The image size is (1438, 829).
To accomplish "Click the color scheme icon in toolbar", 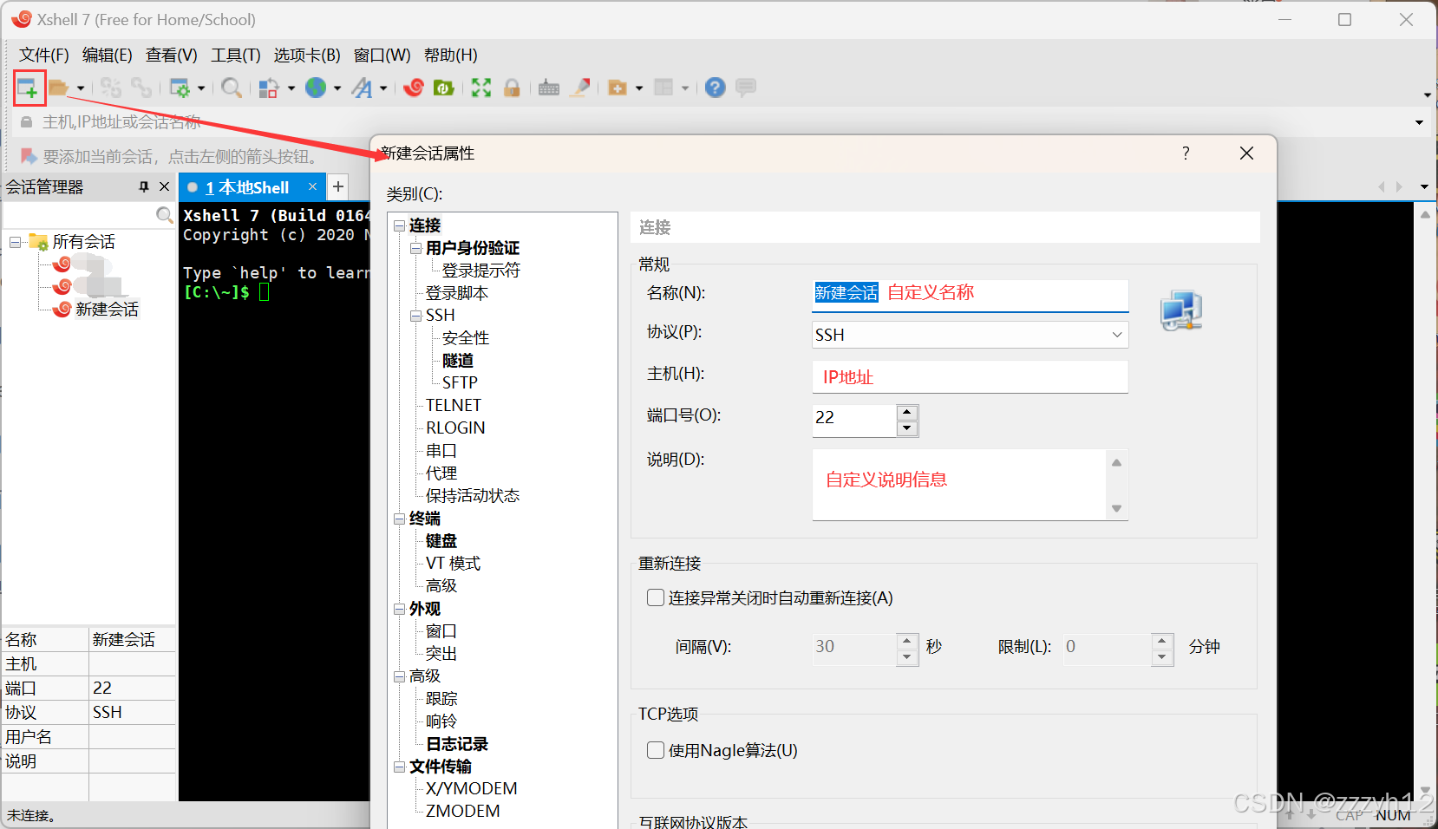I will coord(269,88).
